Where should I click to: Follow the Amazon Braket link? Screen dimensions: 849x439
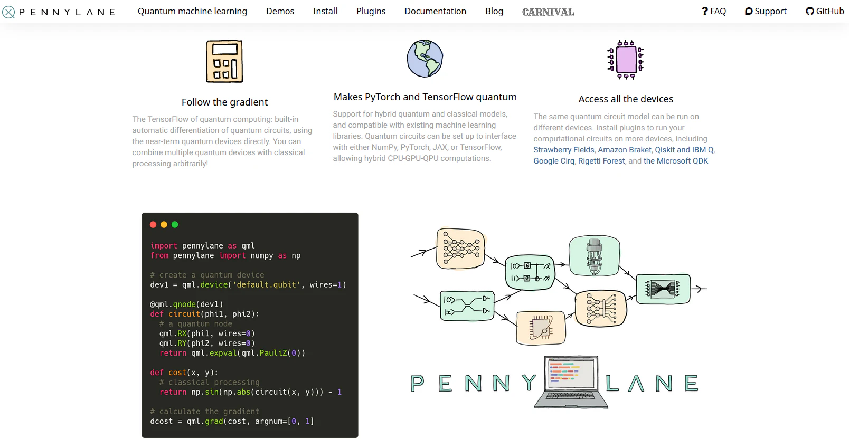pos(625,150)
